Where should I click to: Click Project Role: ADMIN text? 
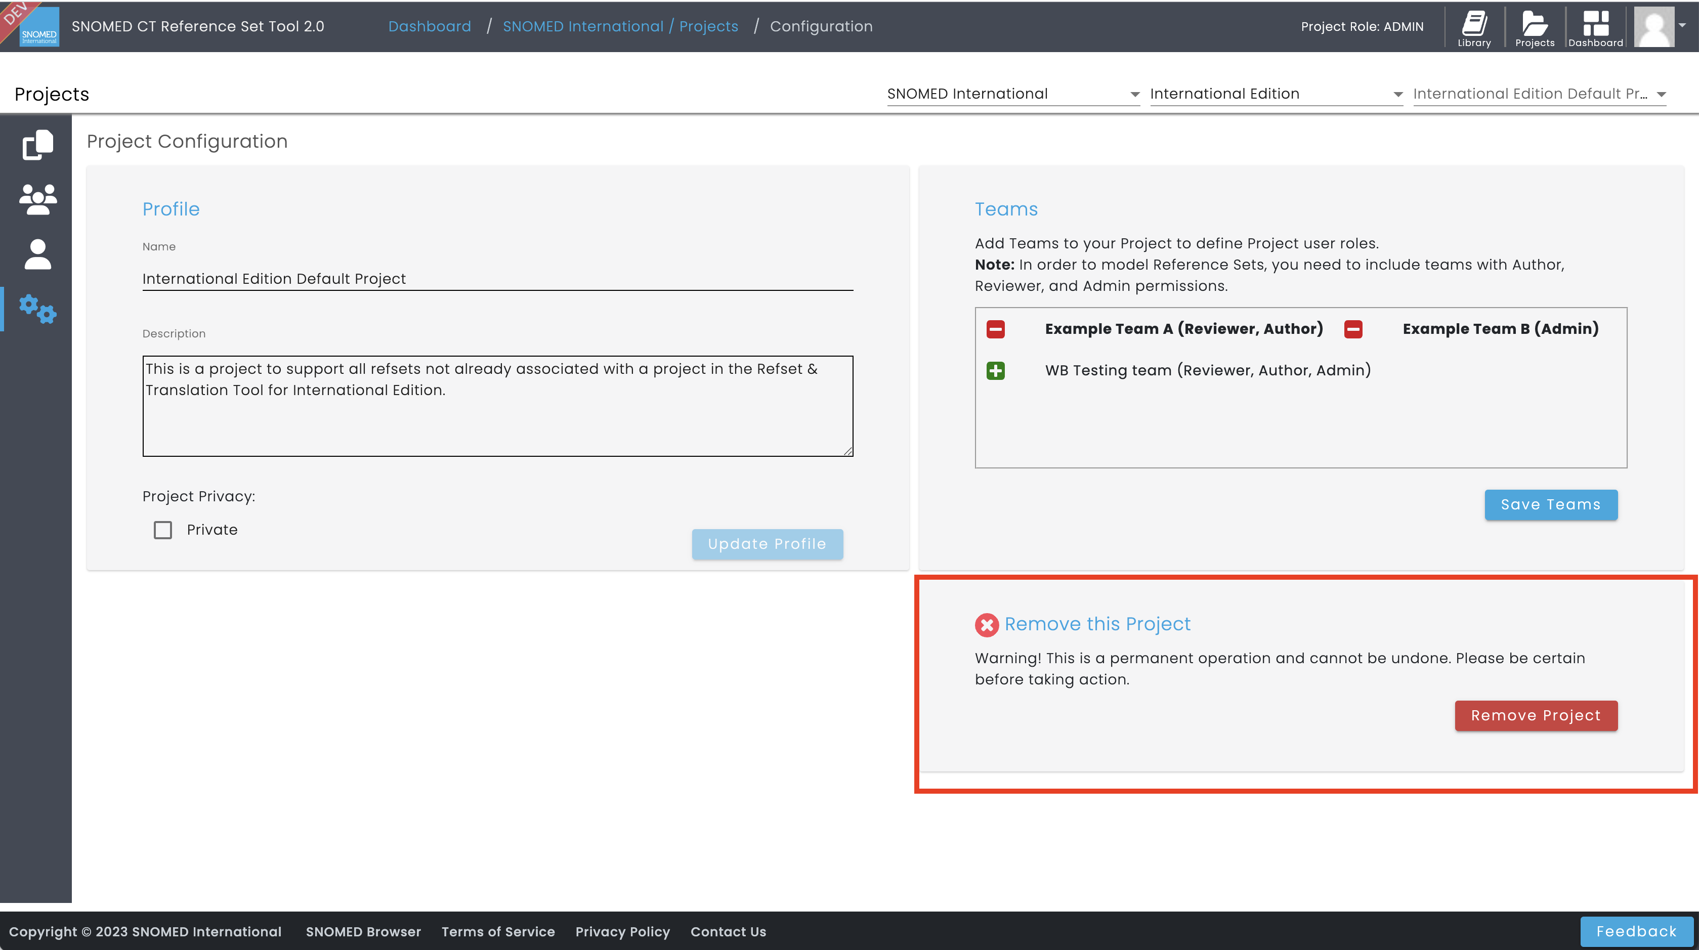click(x=1362, y=26)
